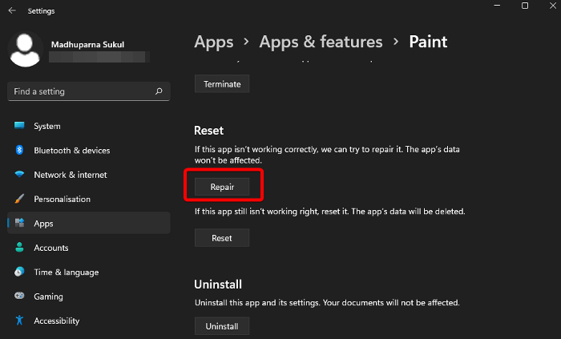Click the Bluetooth & devices icon
561x339 pixels.
[19, 151]
